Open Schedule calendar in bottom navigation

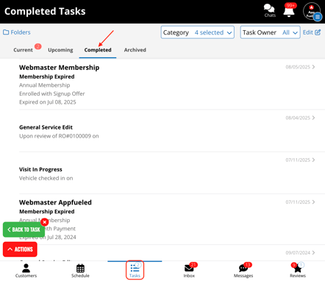(80, 271)
